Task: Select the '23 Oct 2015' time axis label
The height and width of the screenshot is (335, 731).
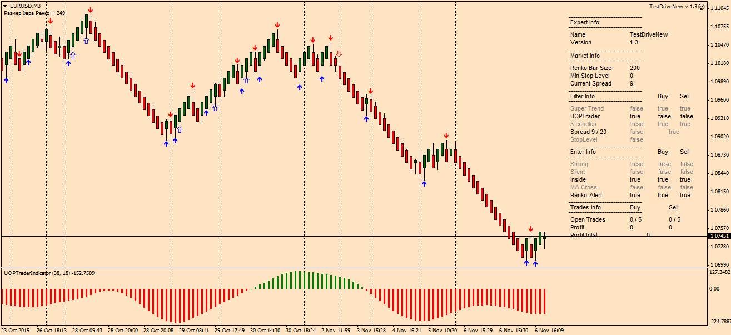Action: 16,330
